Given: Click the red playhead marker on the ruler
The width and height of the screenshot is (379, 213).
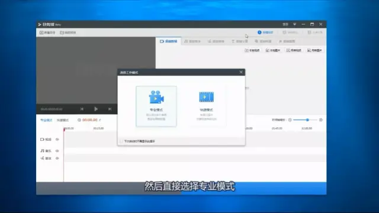Looking at the screenshot, I should [x=64, y=130].
